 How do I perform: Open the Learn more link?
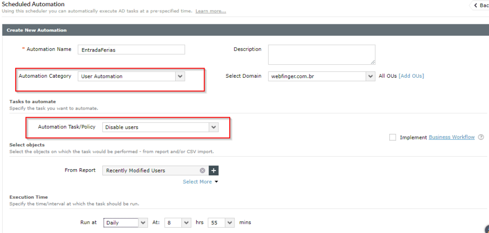pyautogui.click(x=211, y=11)
